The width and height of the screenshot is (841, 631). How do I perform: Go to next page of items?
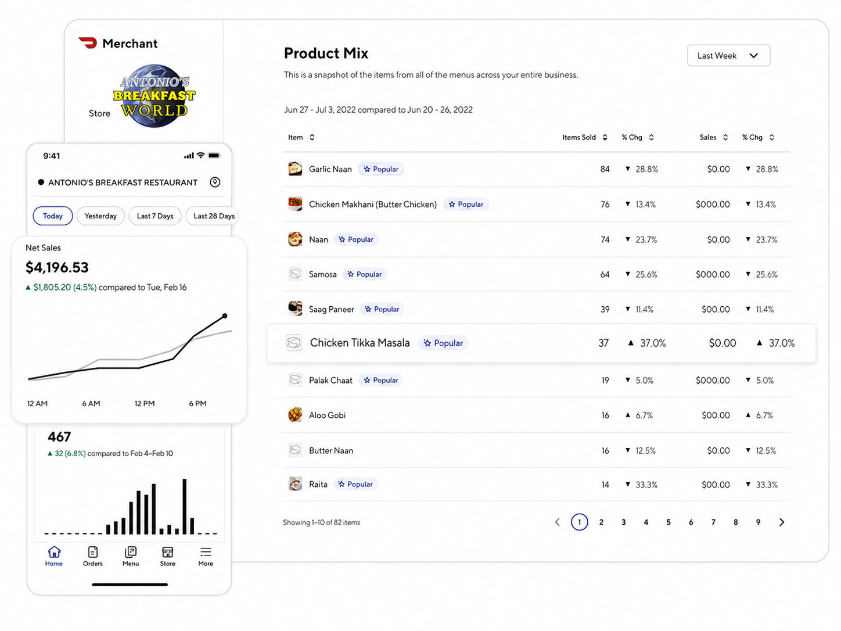click(x=782, y=522)
